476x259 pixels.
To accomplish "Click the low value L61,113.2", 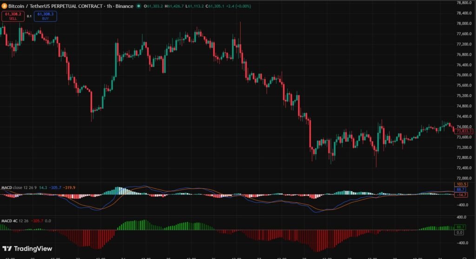I will [x=195, y=6].
